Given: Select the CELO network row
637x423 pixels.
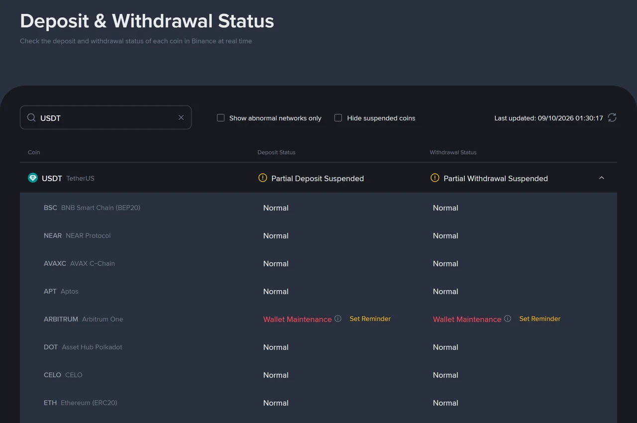Looking at the screenshot, I should pyautogui.click(x=318, y=375).
